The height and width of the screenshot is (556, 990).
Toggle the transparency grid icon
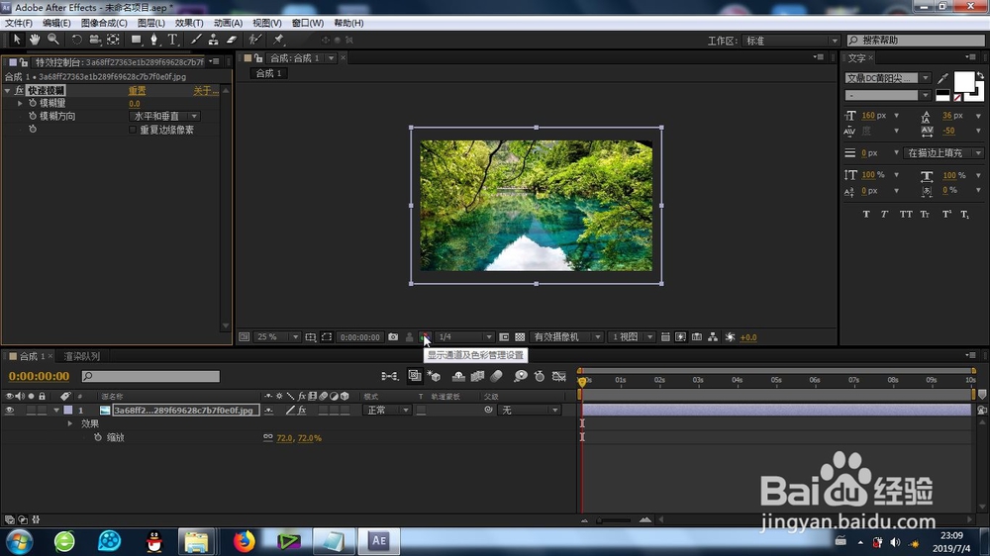click(x=520, y=337)
